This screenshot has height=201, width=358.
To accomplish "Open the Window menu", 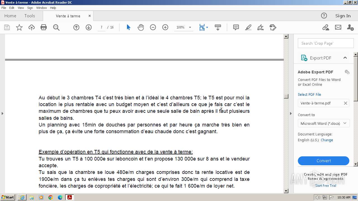I will (41, 8).
